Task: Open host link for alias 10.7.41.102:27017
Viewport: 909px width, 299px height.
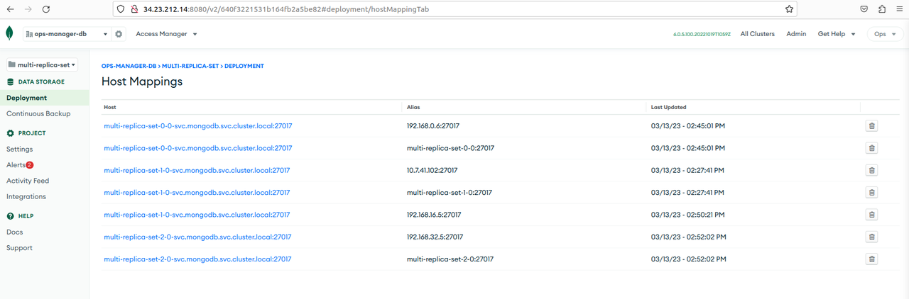Action: (x=197, y=170)
